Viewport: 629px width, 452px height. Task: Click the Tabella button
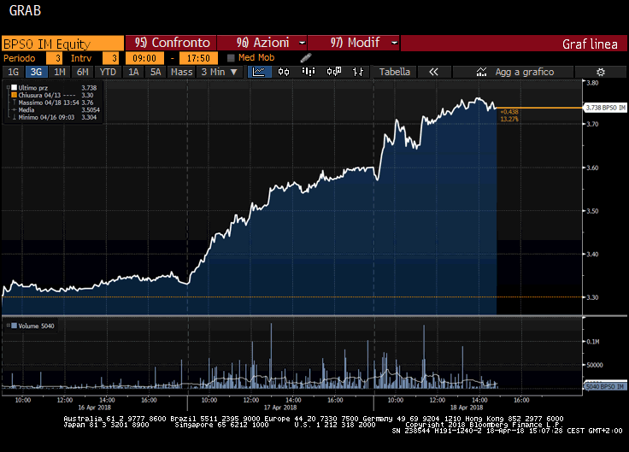tap(394, 72)
